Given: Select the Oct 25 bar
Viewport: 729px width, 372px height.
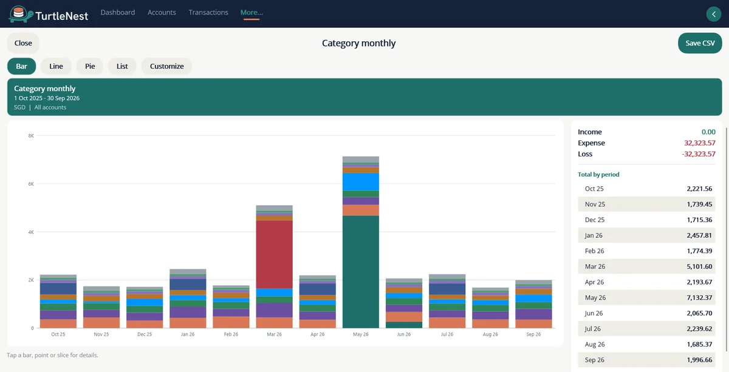Looking at the screenshot, I should pos(58,302).
